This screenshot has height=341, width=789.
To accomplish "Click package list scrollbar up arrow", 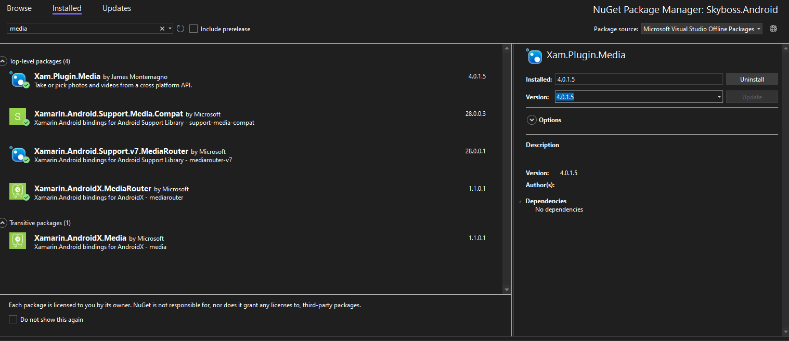I will 507,48.
